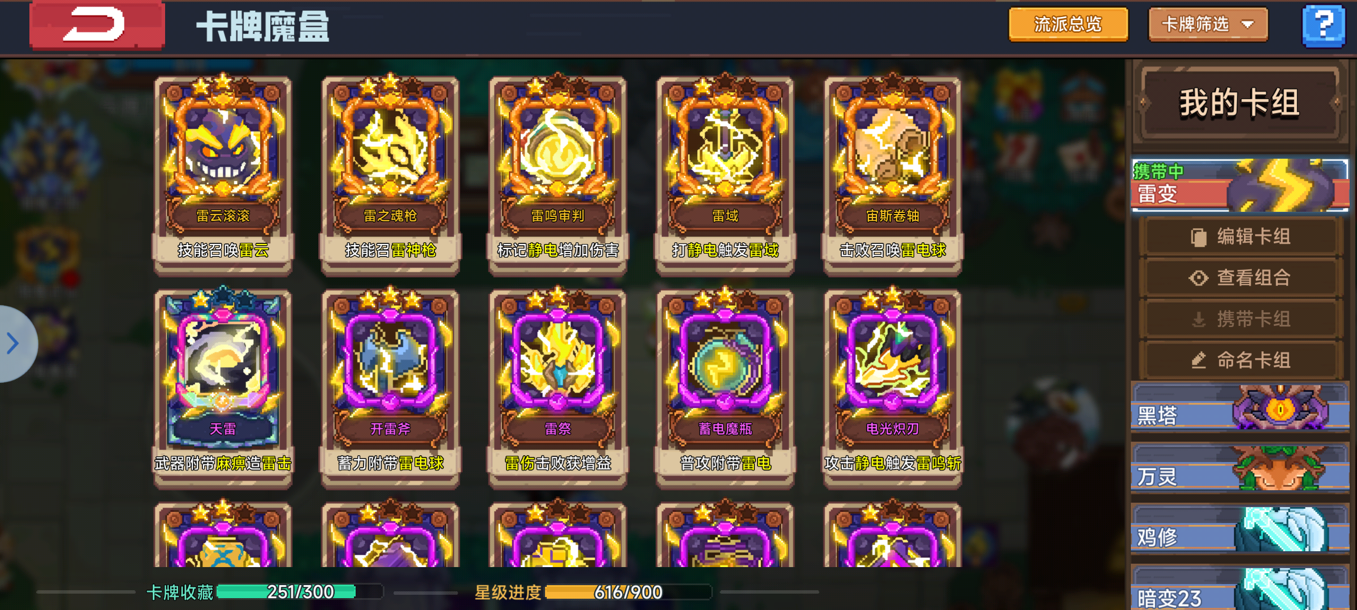This screenshot has width=1357, height=610.
Task: Pick the 电光炽刃 card
Action: (893, 387)
